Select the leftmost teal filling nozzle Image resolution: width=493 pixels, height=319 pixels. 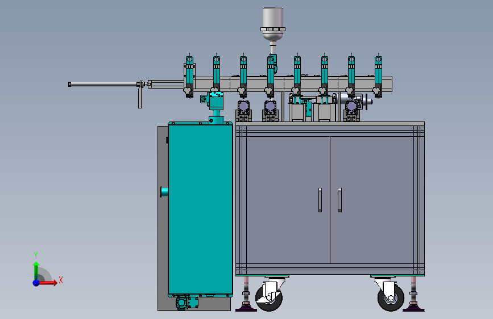pos(189,76)
